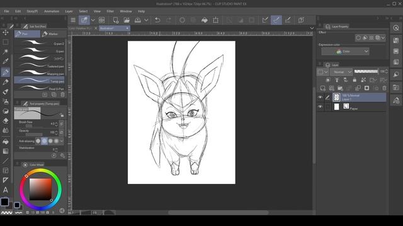Open the Edit menu

tap(18, 11)
